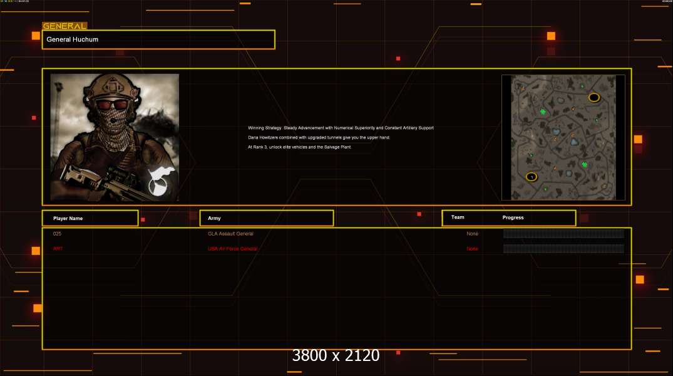Viewport: 673px width, 376px height.
Task: Click the lower-right green supply icon on minimap
Action: point(584,165)
